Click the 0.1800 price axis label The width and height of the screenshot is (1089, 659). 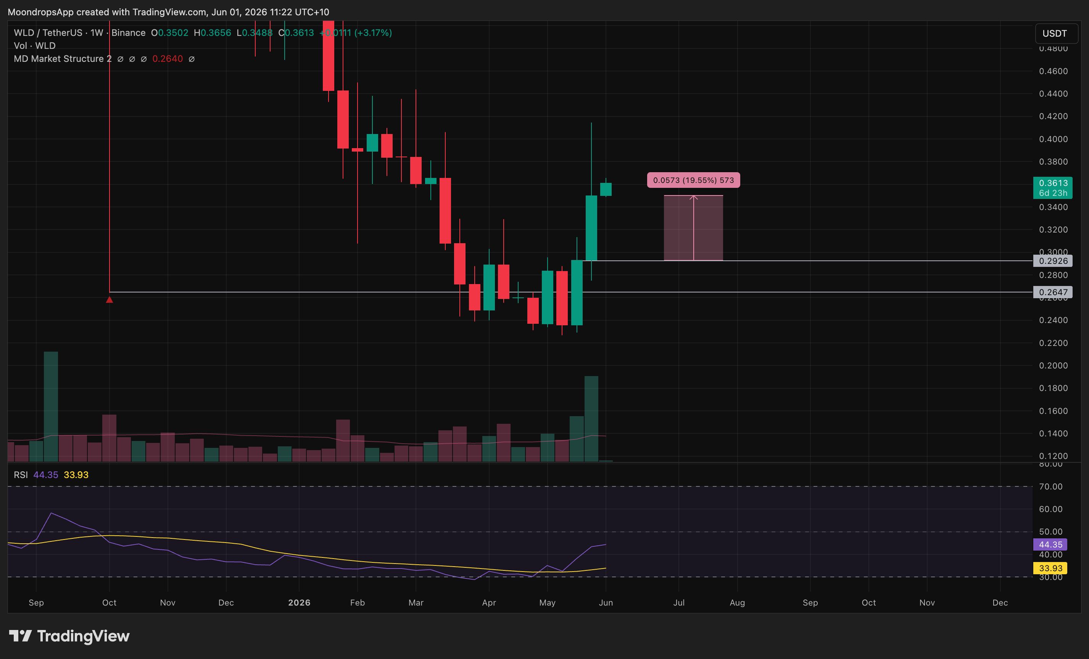coord(1053,388)
